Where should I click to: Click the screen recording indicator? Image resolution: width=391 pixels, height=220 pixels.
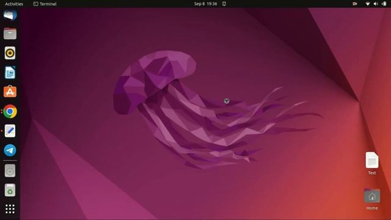(354, 4)
